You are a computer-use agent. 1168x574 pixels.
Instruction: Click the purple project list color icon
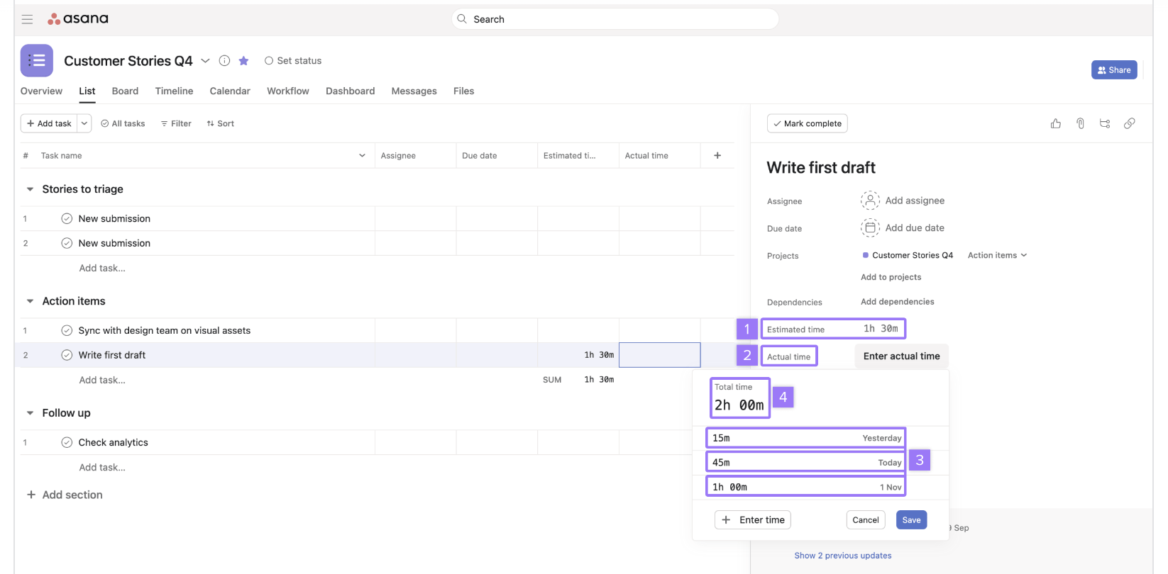pyautogui.click(x=37, y=61)
